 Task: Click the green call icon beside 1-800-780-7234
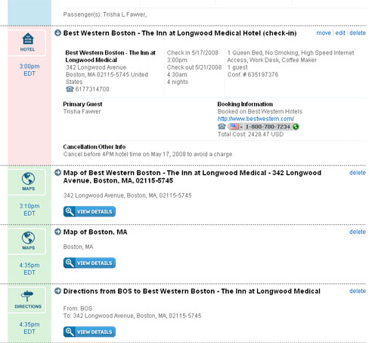click(296, 126)
